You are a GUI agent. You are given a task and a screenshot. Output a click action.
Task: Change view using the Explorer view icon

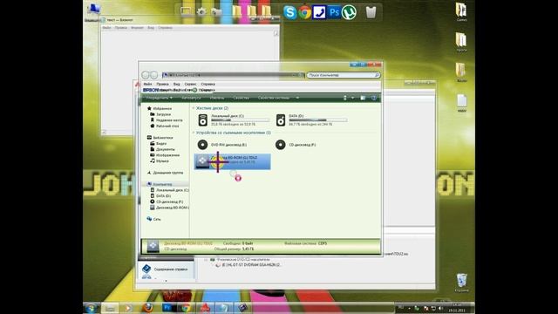345,98
